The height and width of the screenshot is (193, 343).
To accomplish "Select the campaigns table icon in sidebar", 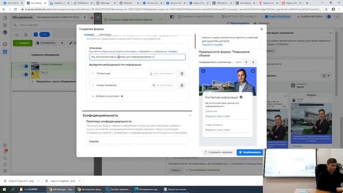I will (5, 52).
